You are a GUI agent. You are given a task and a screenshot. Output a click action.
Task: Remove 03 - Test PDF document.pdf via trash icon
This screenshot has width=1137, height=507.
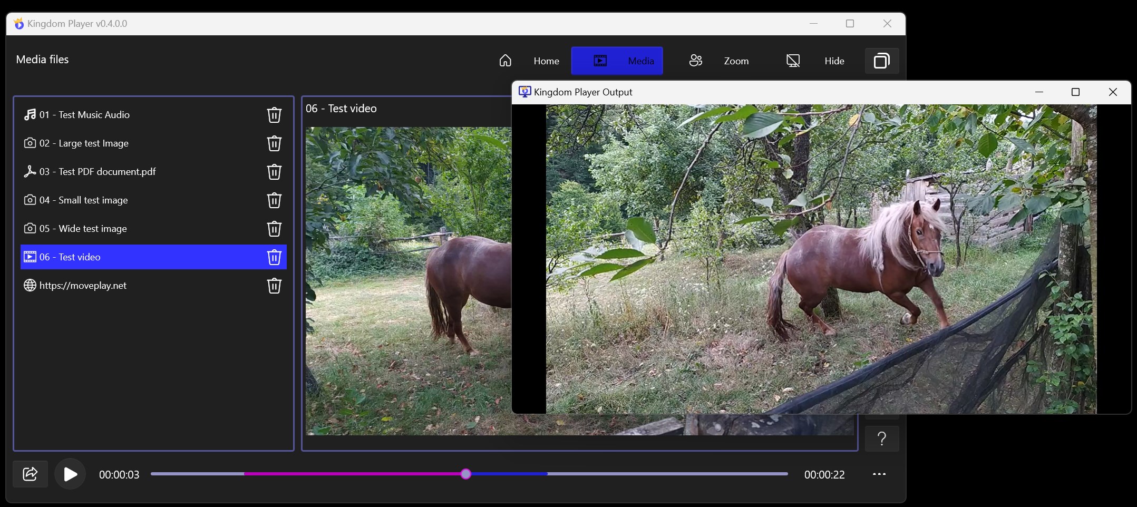pos(274,172)
